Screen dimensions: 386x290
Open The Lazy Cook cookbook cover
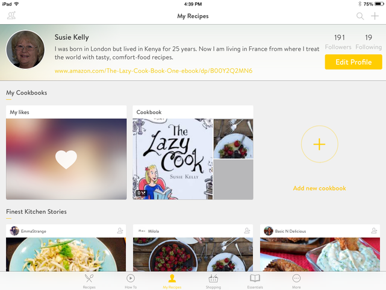(173, 159)
